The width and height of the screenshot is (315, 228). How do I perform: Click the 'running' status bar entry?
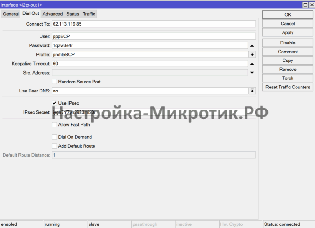point(66,224)
